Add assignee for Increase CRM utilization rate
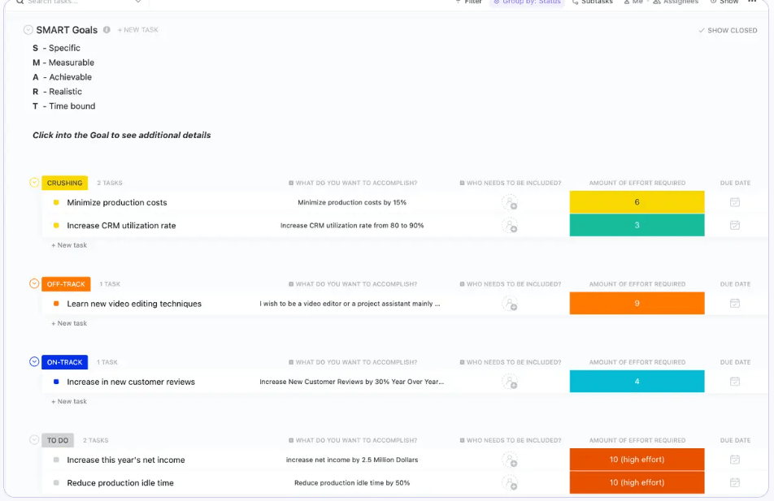The image size is (774, 501). pyautogui.click(x=510, y=226)
